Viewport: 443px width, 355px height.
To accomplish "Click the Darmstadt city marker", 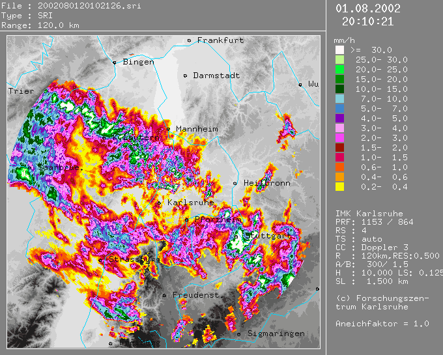I will coord(186,76).
